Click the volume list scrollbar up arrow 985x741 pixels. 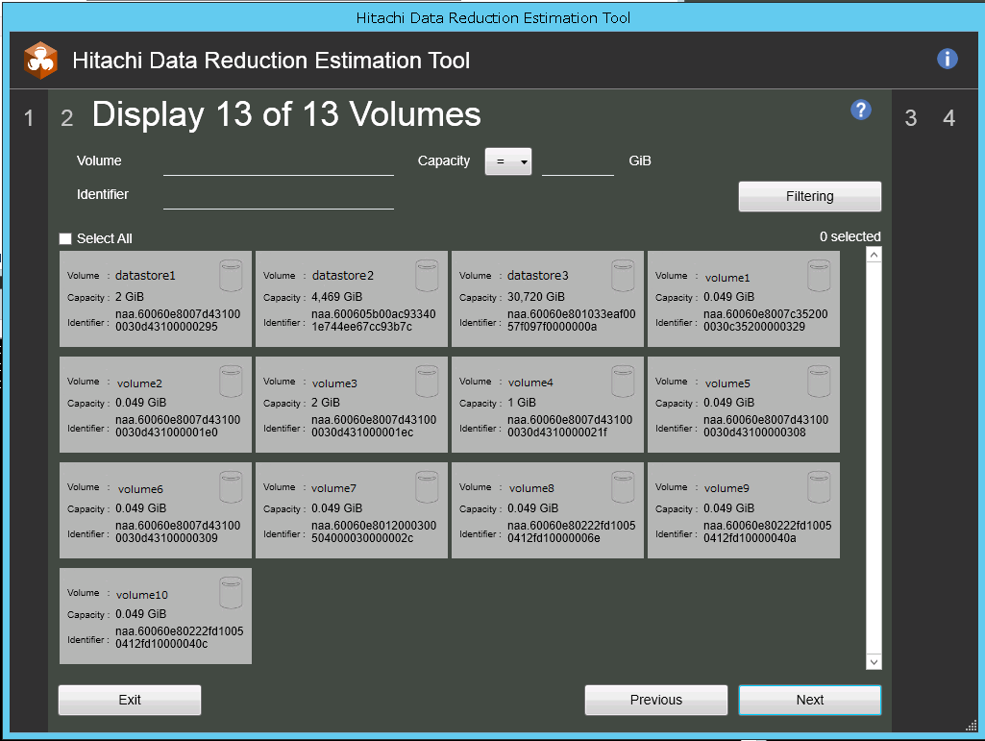coord(874,255)
